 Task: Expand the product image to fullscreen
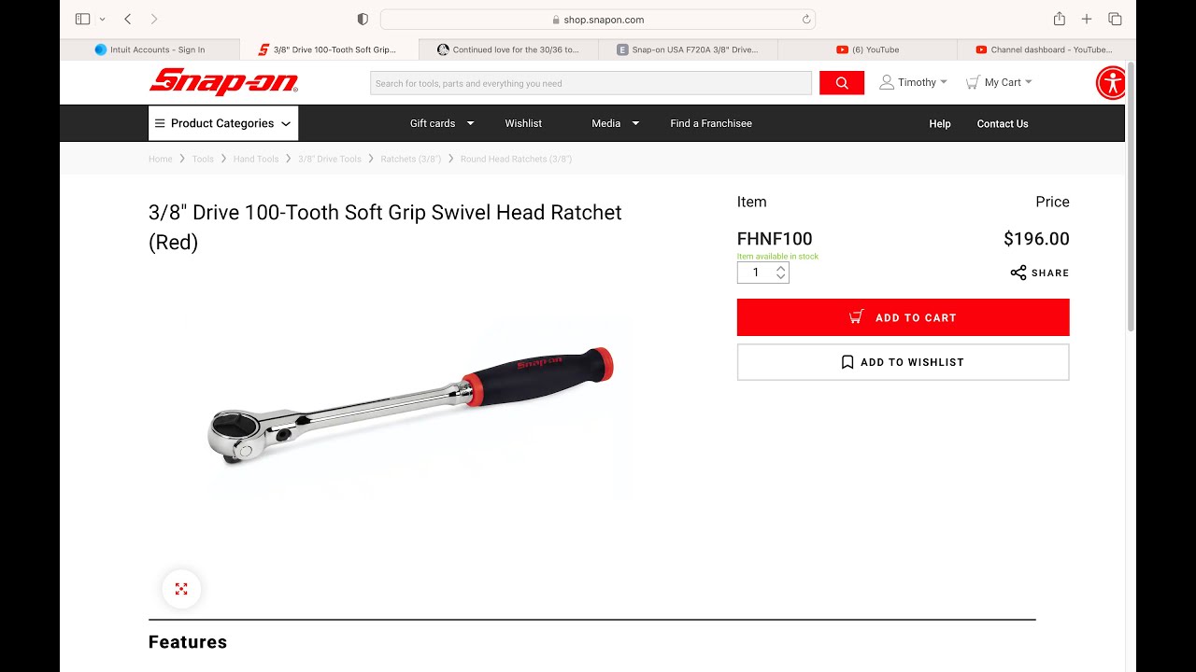[x=181, y=589]
